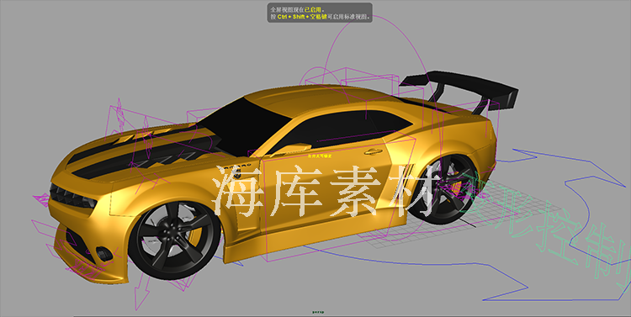Click the persp camera label at bottom
The height and width of the screenshot is (317, 631).
318,312
